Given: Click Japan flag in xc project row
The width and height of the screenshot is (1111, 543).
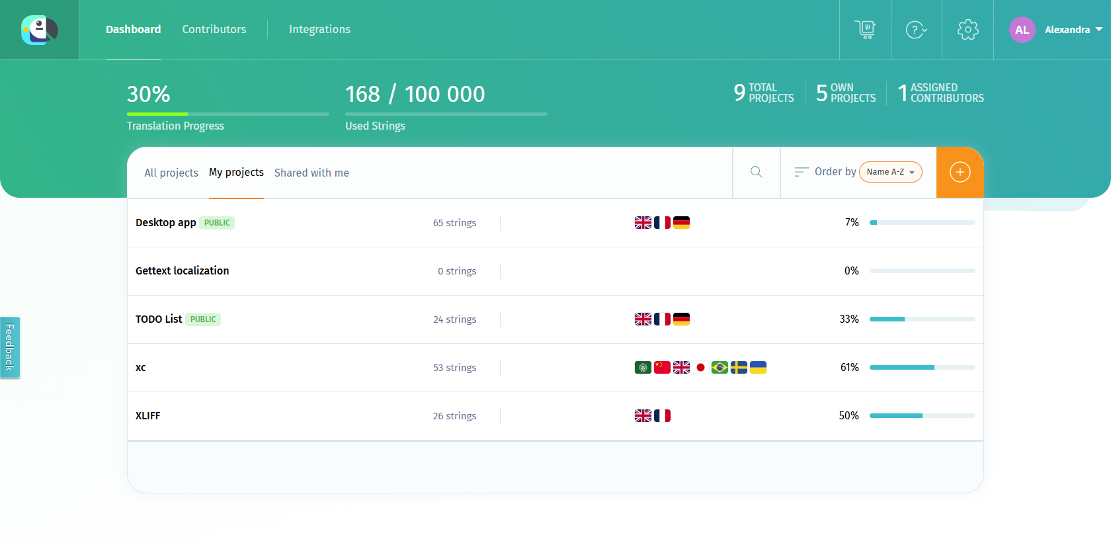Looking at the screenshot, I should pos(700,368).
